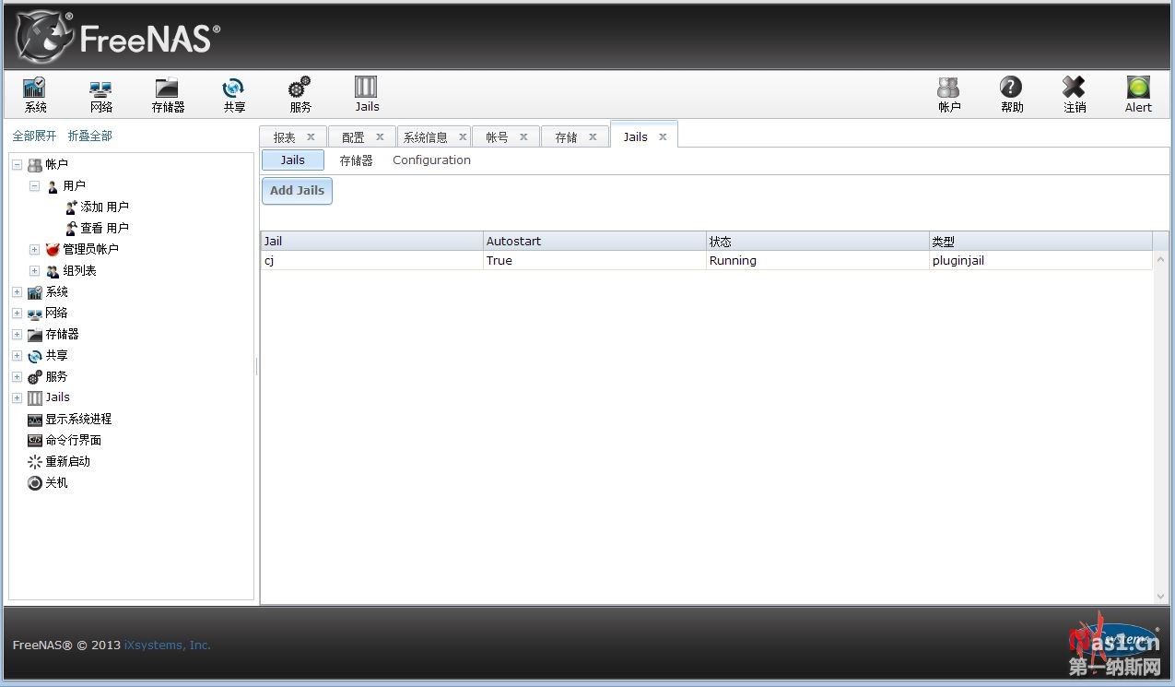Viewport: 1175px width, 687px height.
Task: Open the 存储器 sub-tab
Action: (x=356, y=160)
